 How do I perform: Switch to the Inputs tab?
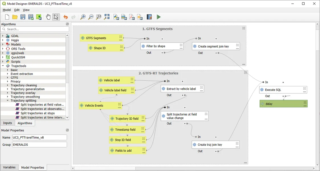[x=7, y=123]
